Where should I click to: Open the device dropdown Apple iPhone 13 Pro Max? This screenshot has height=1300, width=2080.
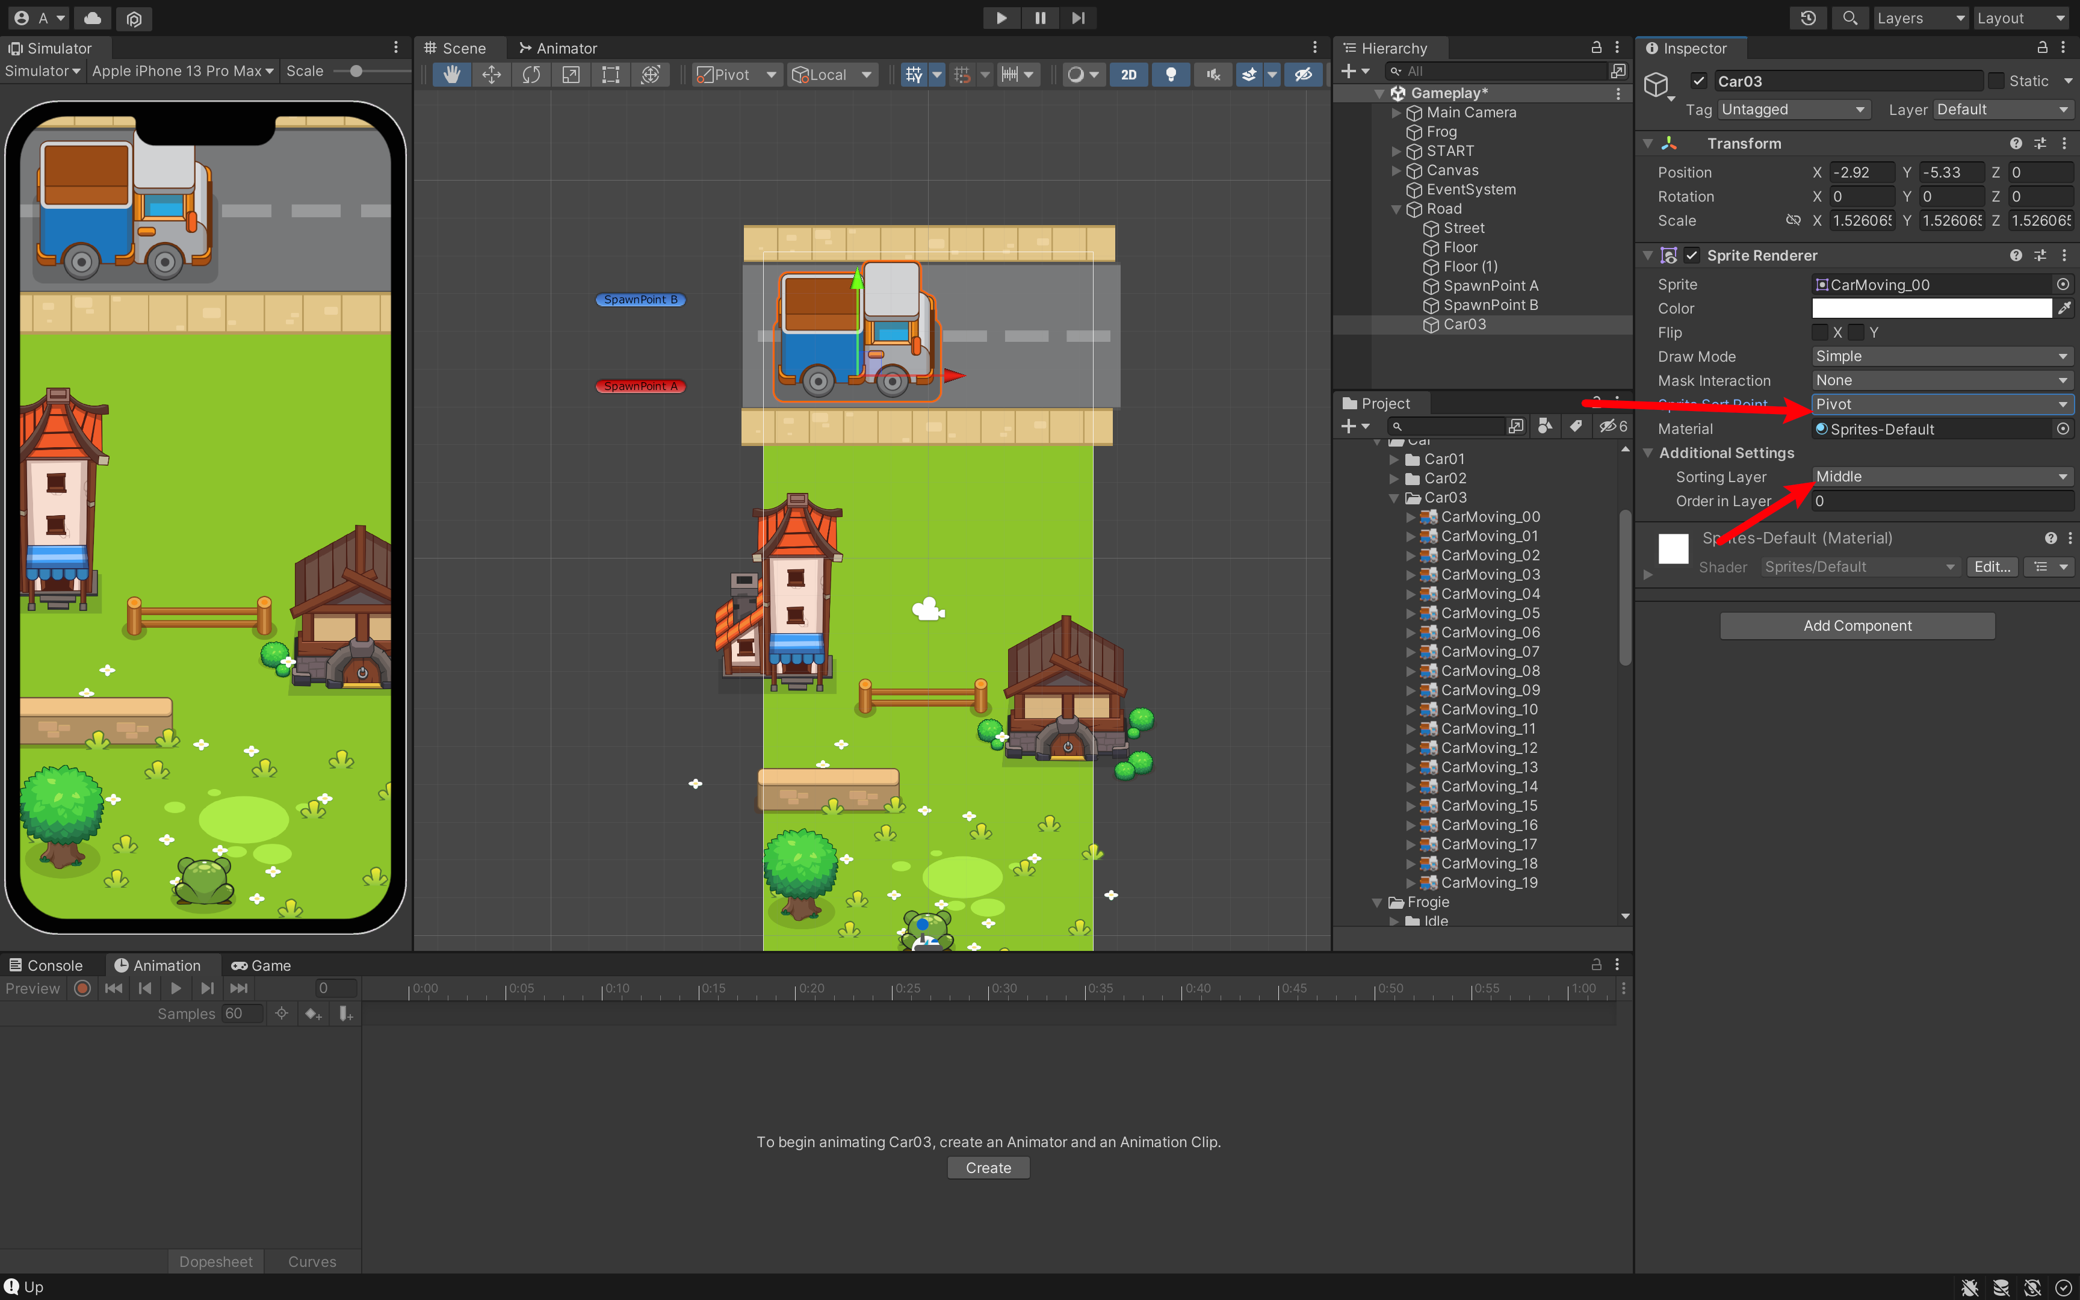(x=182, y=72)
